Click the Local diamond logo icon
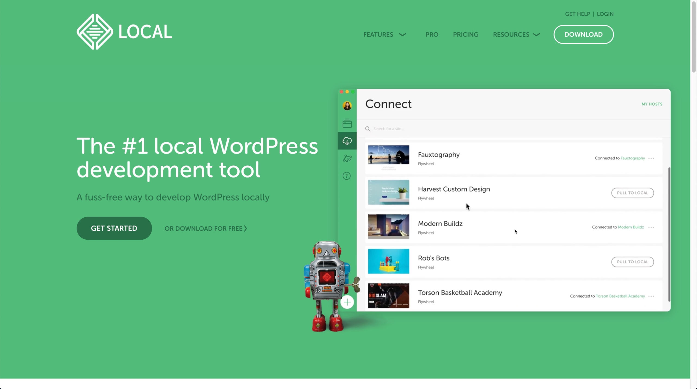The image size is (697, 389). [x=94, y=32]
